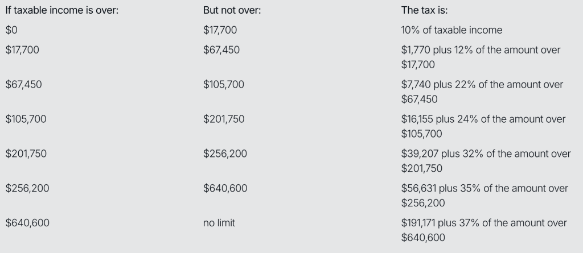Viewport: 583px width, 253px height.
Task: Click the $67,450 upper limit cell
Action: point(221,50)
